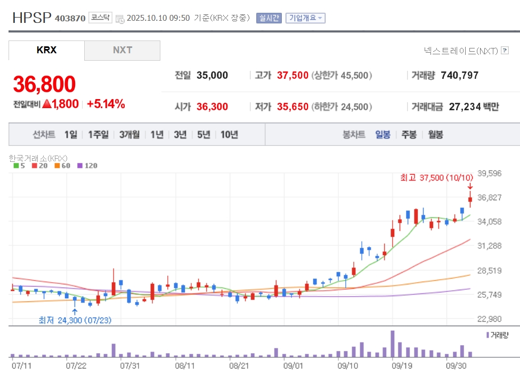520x384 pixels.
Task: Click the tallest volume bar near 09/19
Action: coord(393,344)
